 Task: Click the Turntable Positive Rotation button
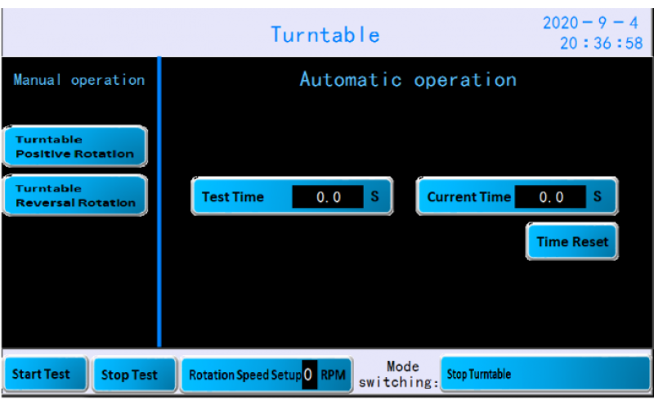click(75, 146)
